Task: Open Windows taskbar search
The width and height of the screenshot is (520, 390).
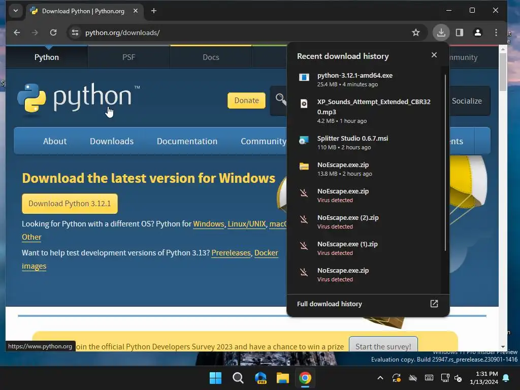Action: point(238,378)
